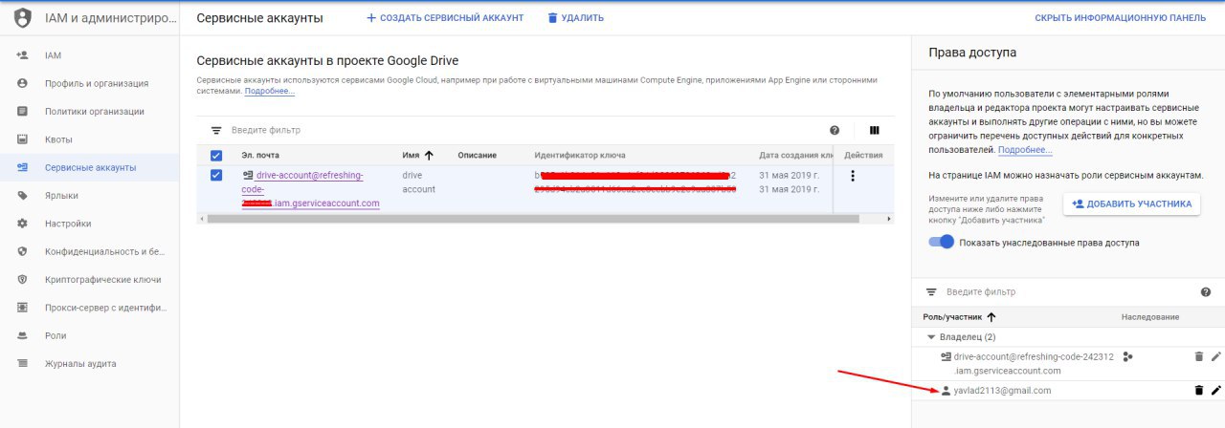Select Сервисные аккаунты in sidebar

[90, 167]
